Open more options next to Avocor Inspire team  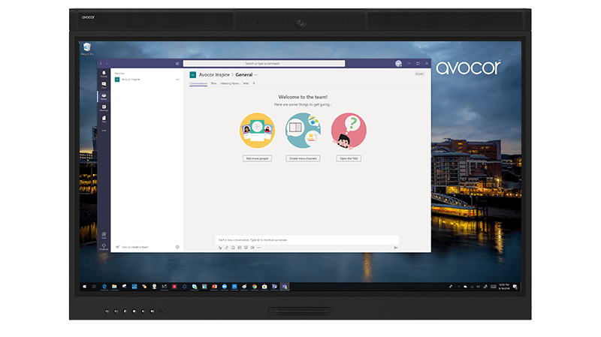pos(177,79)
